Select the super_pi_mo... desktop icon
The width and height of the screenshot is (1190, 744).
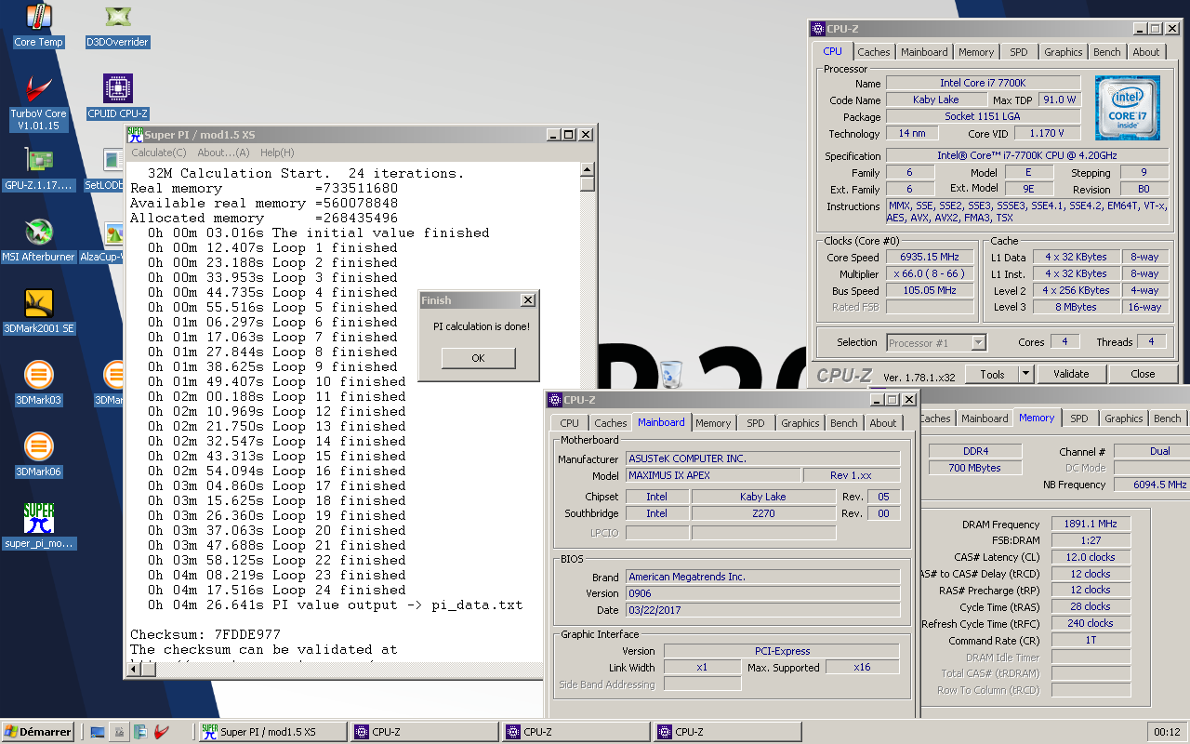(38, 526)
